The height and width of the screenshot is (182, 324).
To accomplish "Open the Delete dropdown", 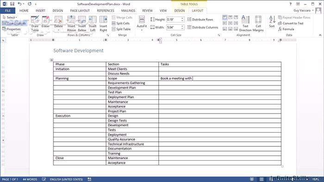I will pyautogui.click(x=58, y=24).
